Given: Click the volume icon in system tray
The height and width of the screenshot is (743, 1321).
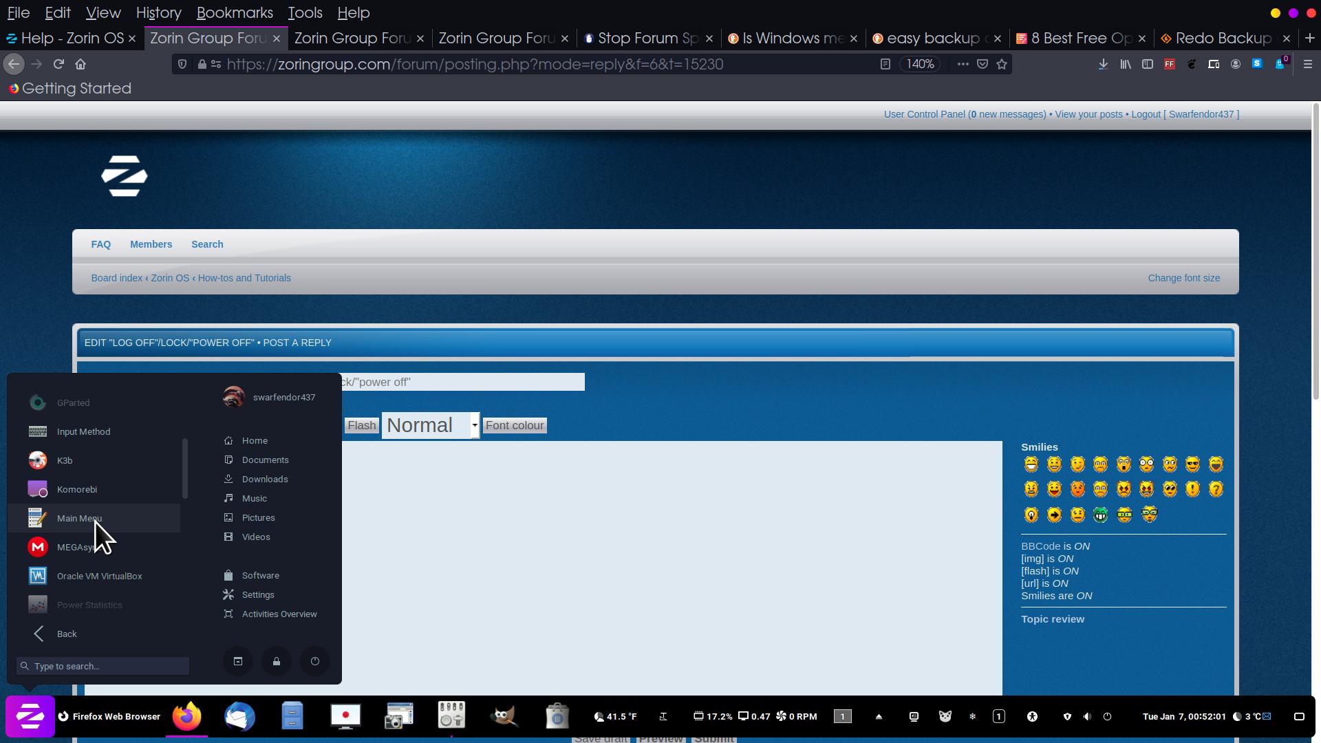Looking at the screenshot, I should click(x=1087, y=716).
